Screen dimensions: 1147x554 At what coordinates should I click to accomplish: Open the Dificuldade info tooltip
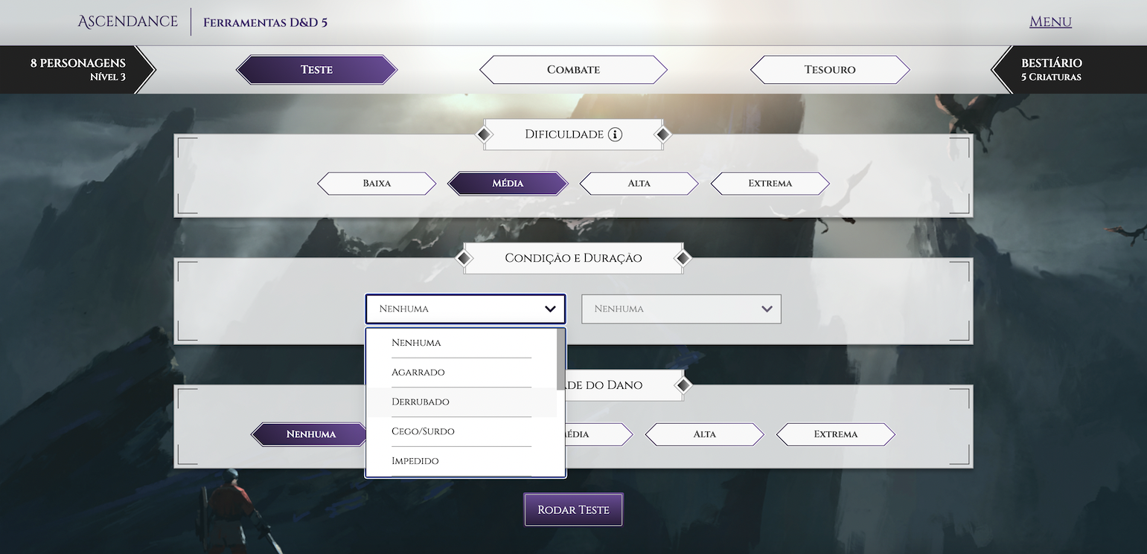click(x=614, y=135)
